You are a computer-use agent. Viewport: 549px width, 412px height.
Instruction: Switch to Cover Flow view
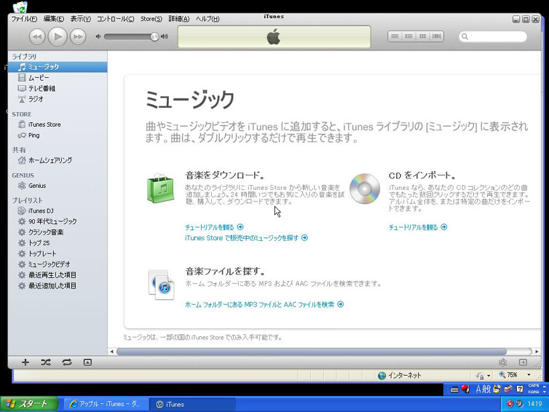436,36
